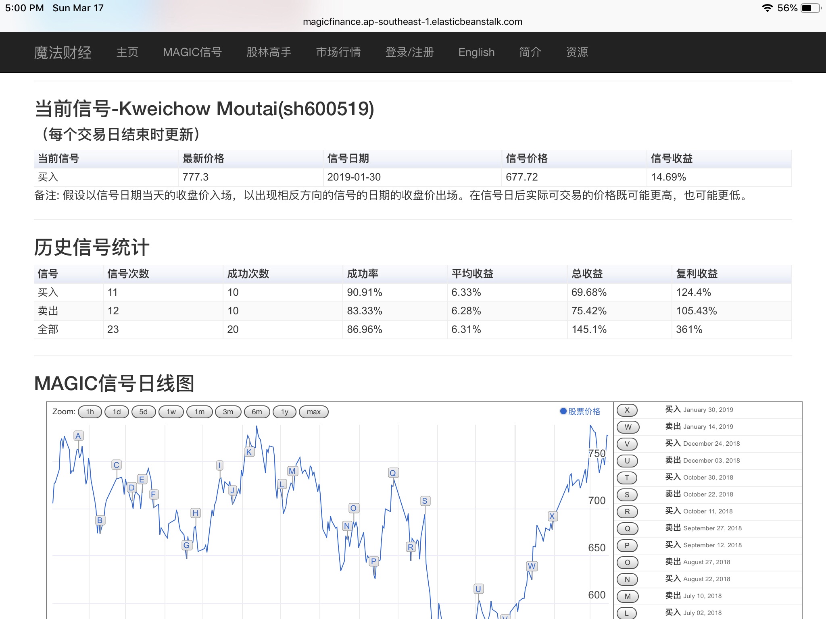
Task: Set chart zoom to 1y
Action: pyautogui.click(x=285, y=412)
